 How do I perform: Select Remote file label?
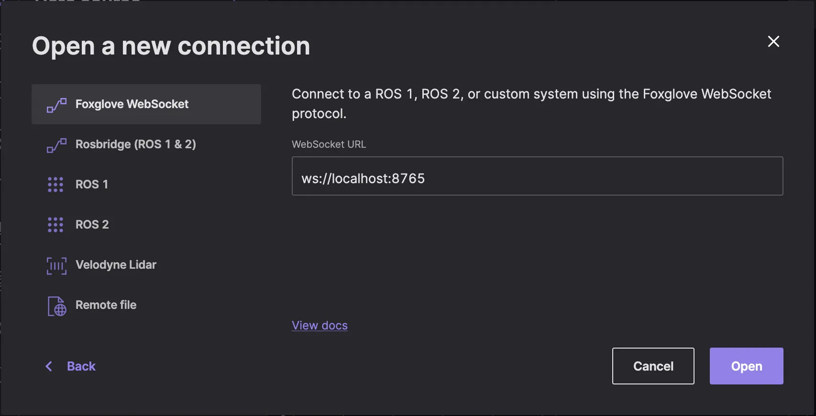(106, 305)
